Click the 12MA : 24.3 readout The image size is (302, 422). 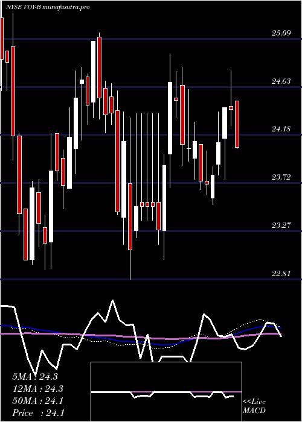[x=38, y=389]
